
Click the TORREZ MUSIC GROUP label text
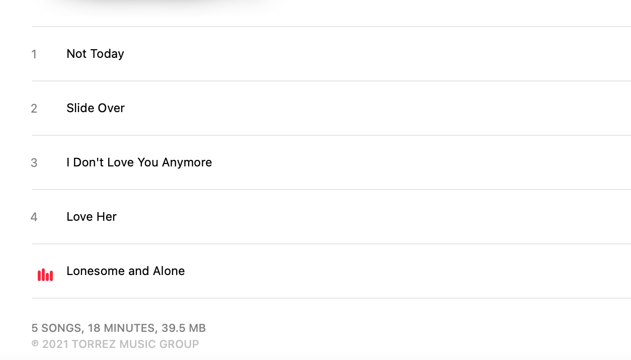pos(135,344)
